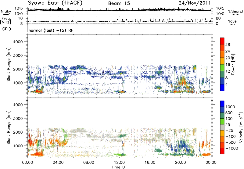Click the '4' label on Power color bar
This screenshot has width=244, height=169.
coord(227,84)
